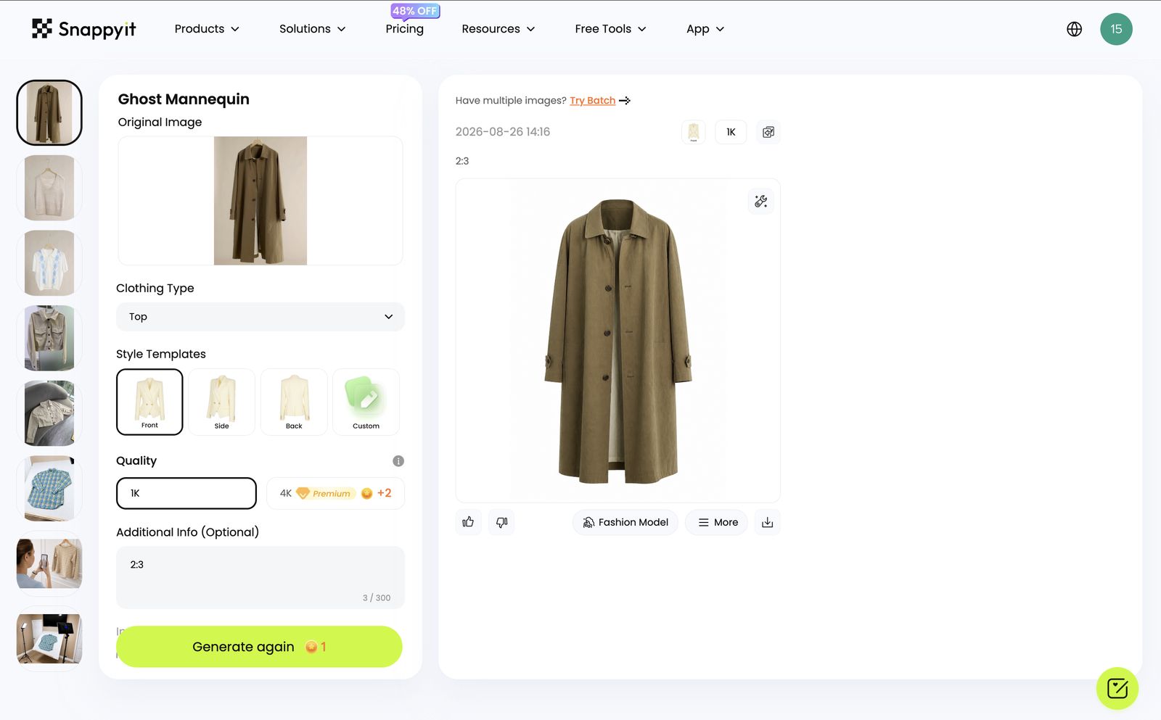Select the woman photographing sweater thumbnail
Screen dimensions: 1161x720
(49, 564)
